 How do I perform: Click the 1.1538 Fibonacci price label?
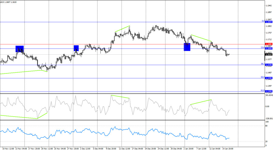268,65
